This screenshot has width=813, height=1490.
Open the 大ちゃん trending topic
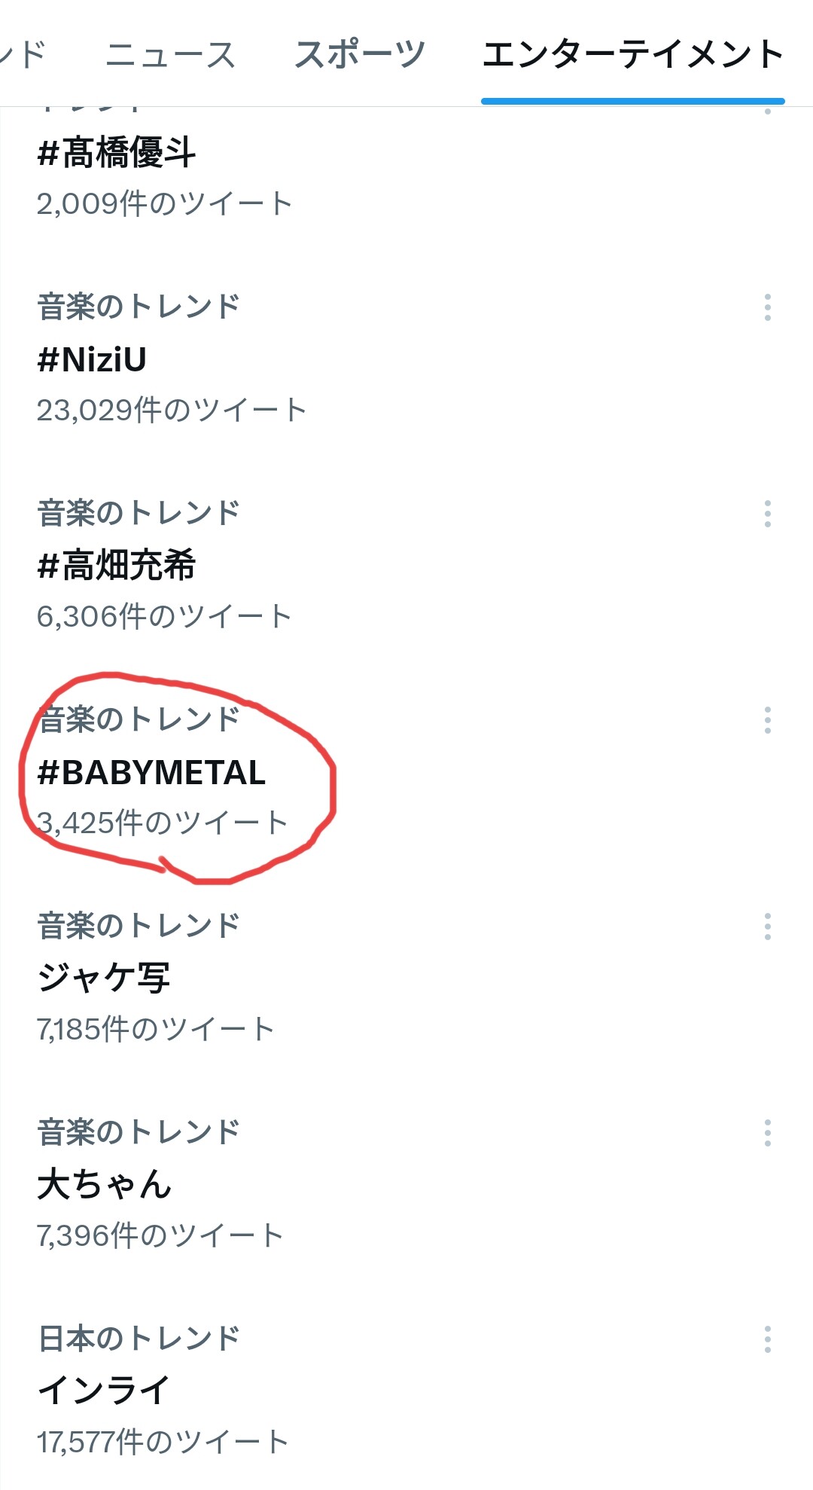104,1185
